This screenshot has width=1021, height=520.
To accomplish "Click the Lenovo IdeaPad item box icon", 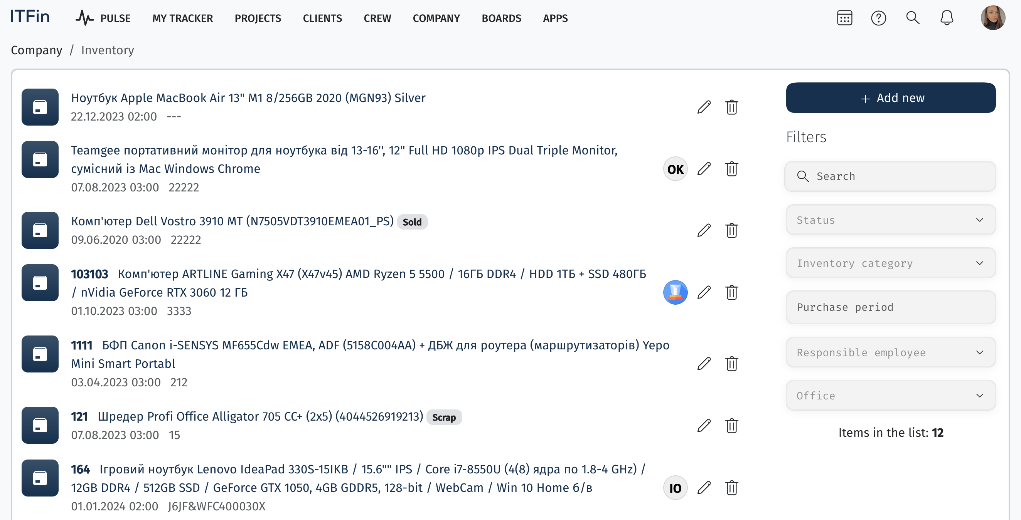I will coord(40,478).
